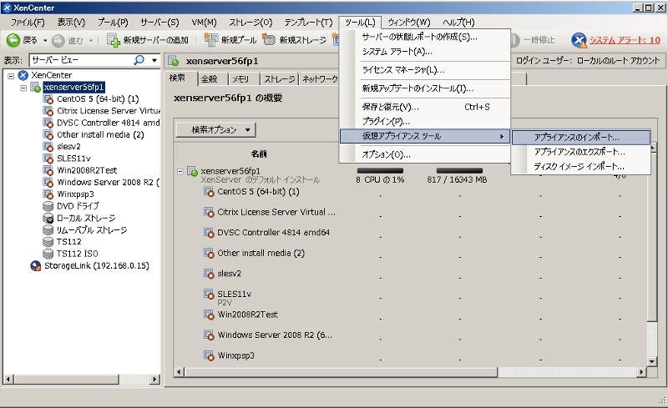The height and width of the screenshot is (408, 668).
Task: Select Import Appliance submenu entry
Action: coord(581,138)
